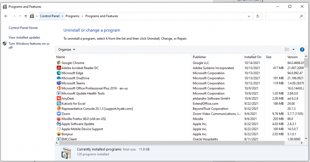Image resolution: width=310 pixels, height=162 pixels.
Task: Click the Bonjour icon
Action: click(59, 134)
